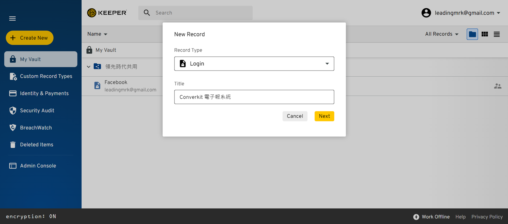Open the Record Type Login dropdown

[254, 64]
